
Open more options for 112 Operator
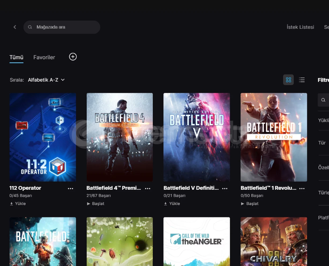click(x=70, y=188)
